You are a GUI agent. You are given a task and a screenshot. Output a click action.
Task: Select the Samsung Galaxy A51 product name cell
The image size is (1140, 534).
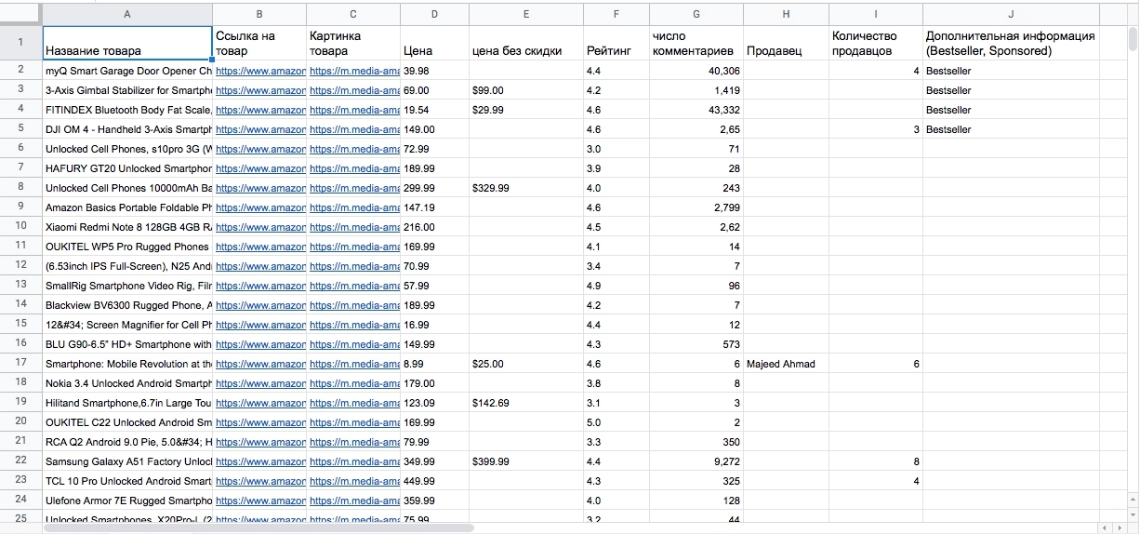pos(127,461)
